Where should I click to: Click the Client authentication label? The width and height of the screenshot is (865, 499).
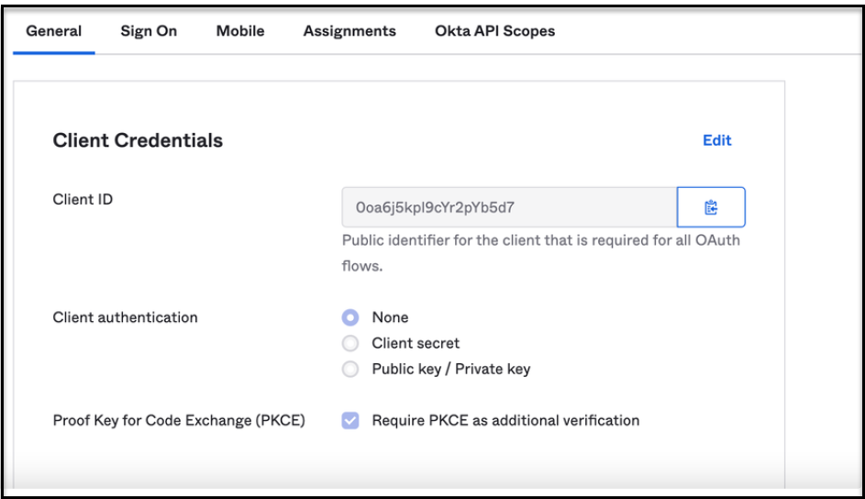(126, 317)
